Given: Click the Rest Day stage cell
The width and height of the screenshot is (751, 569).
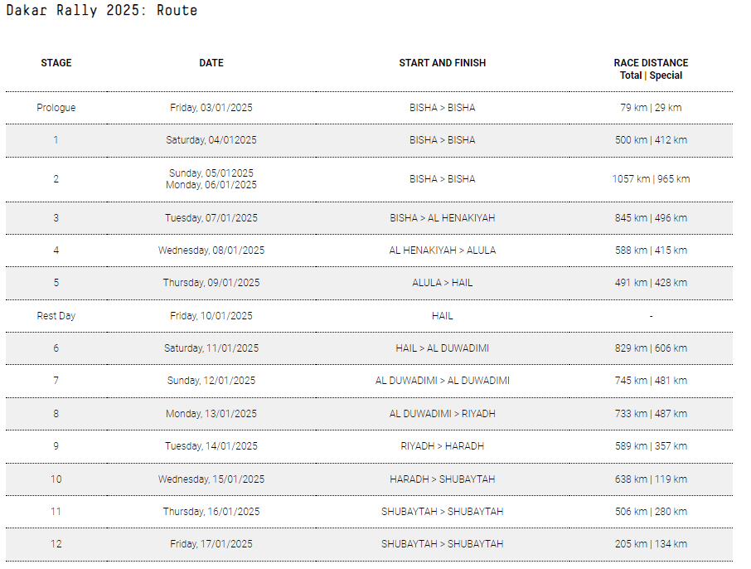Looking at the screenshot, I should [x=56, y=316].
